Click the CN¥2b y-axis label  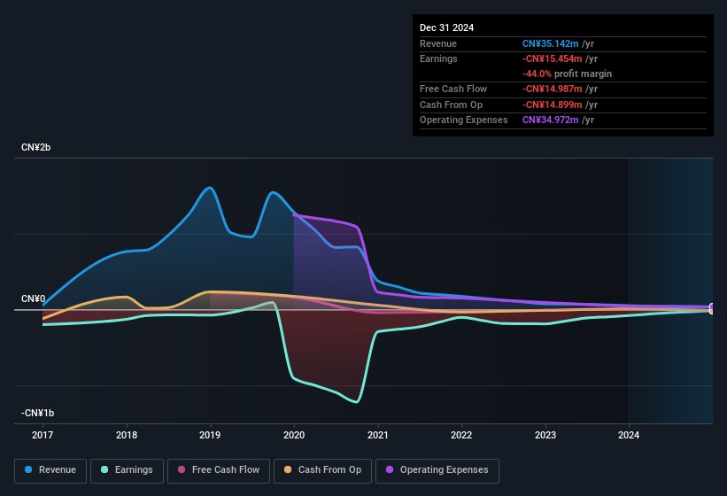[36, 147]
